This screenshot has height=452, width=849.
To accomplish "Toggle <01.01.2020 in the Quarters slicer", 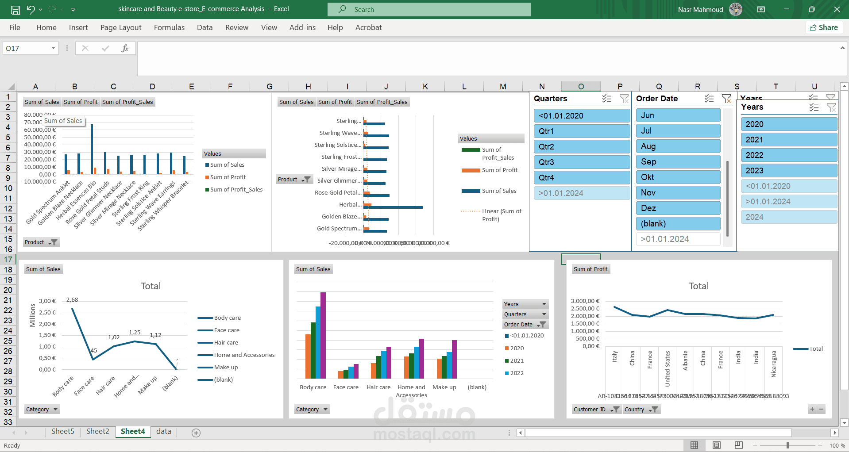I will (582, 116).
